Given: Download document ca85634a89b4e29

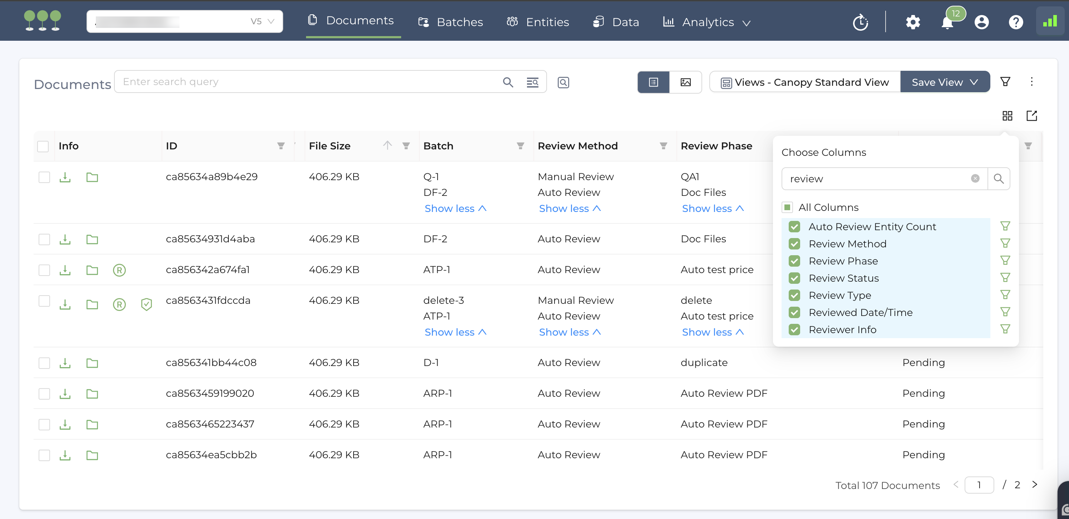Looking at the screenshot, I should 65,178.
